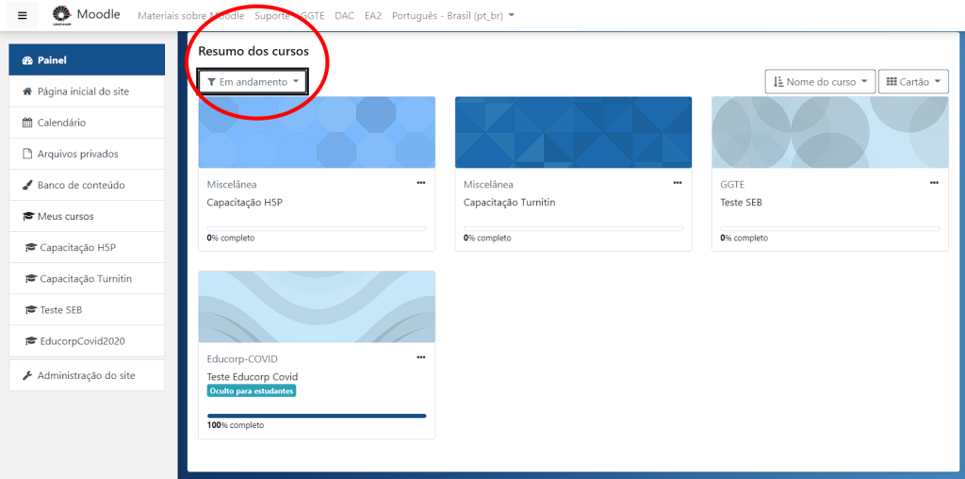Open three-dot menu for Teste SEB card

pos(934,183)
